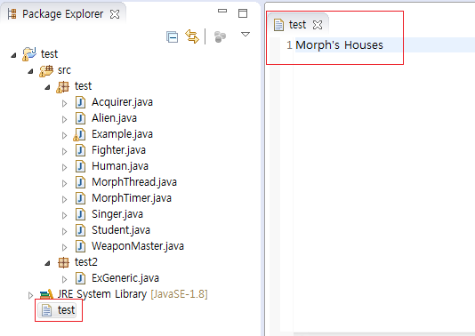Click the Human.java file icon
475x336 pixels.
pos(80,166)
